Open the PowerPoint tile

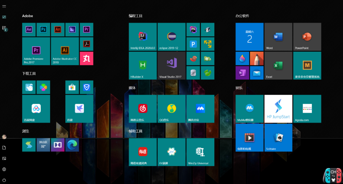click(x=307, y=37)
